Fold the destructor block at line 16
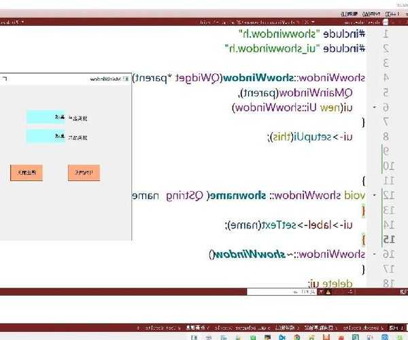 point(375,254)
